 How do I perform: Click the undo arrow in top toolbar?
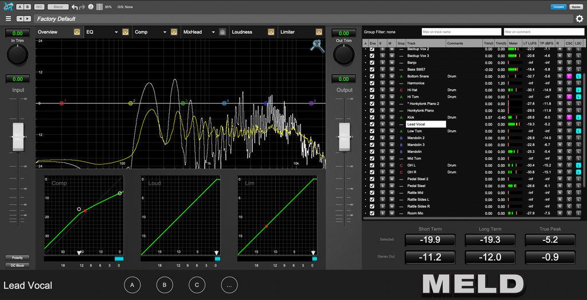(75, 7)
